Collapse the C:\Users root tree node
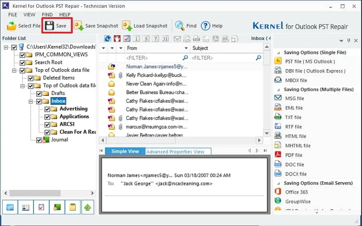 tap(6, 47)
